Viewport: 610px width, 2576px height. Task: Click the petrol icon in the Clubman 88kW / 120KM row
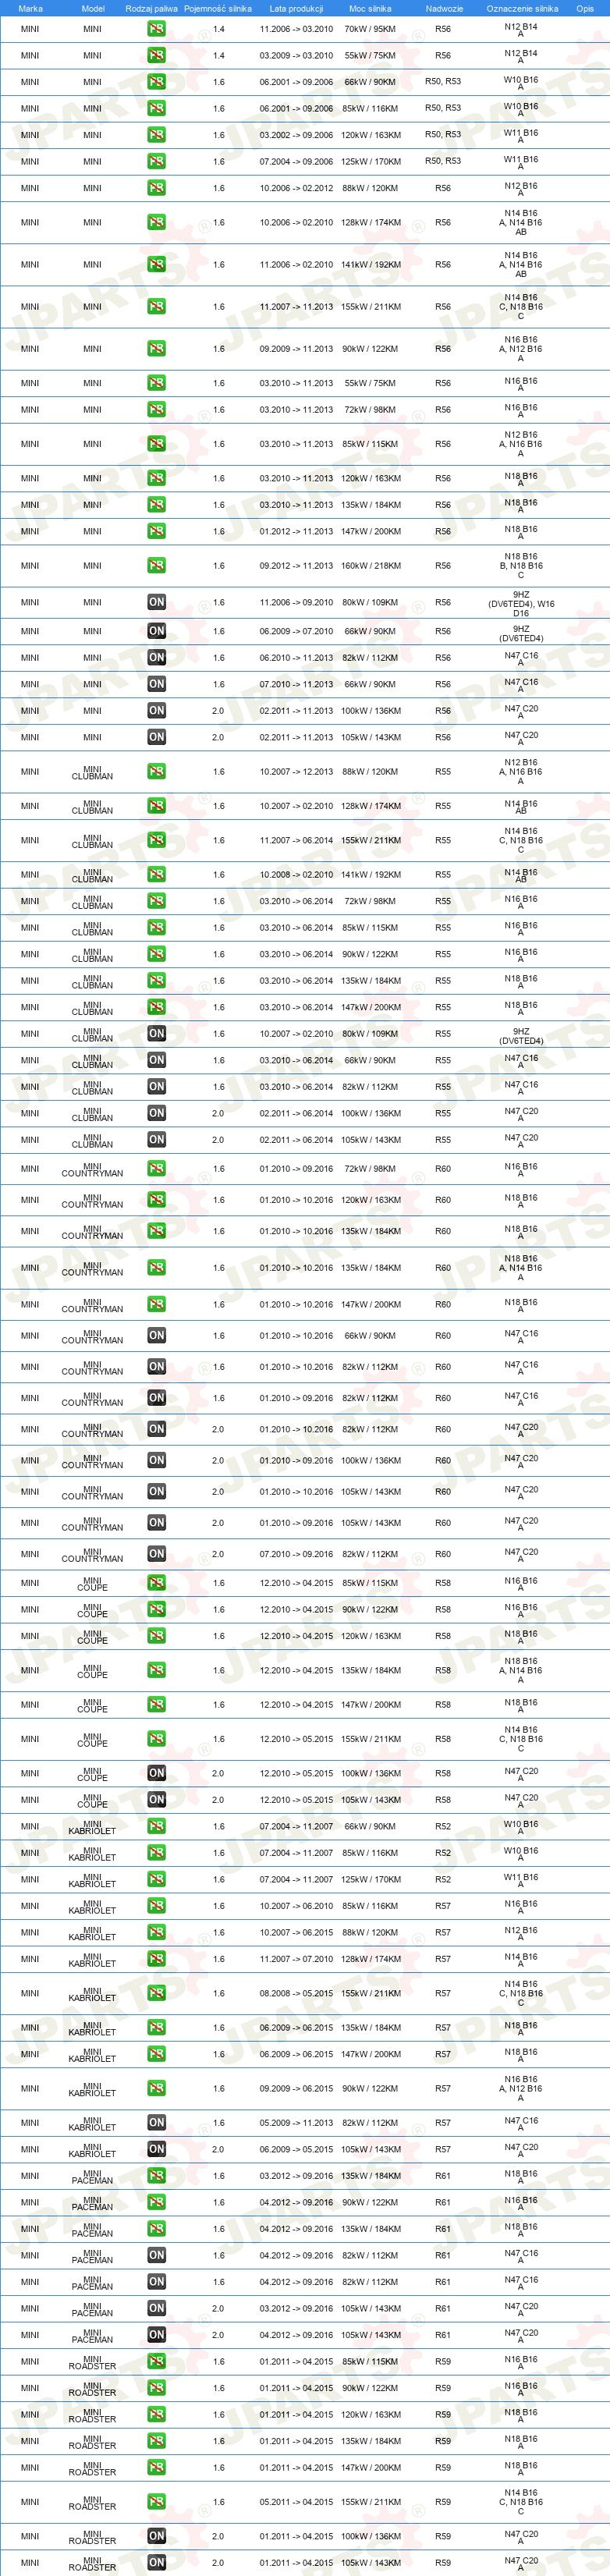[x=156, y=772]
